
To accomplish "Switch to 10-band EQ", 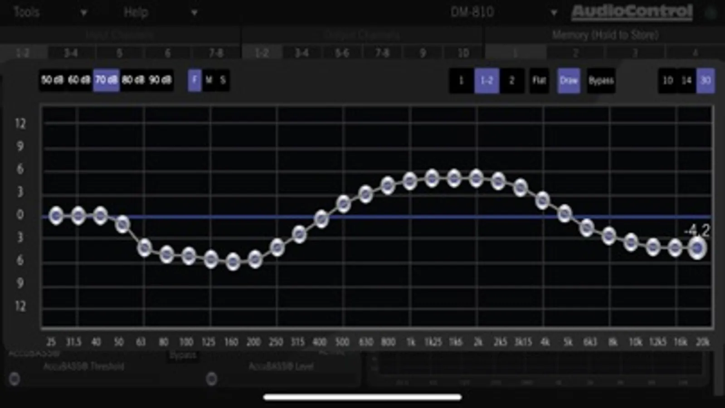I will [x=667, y=81].
